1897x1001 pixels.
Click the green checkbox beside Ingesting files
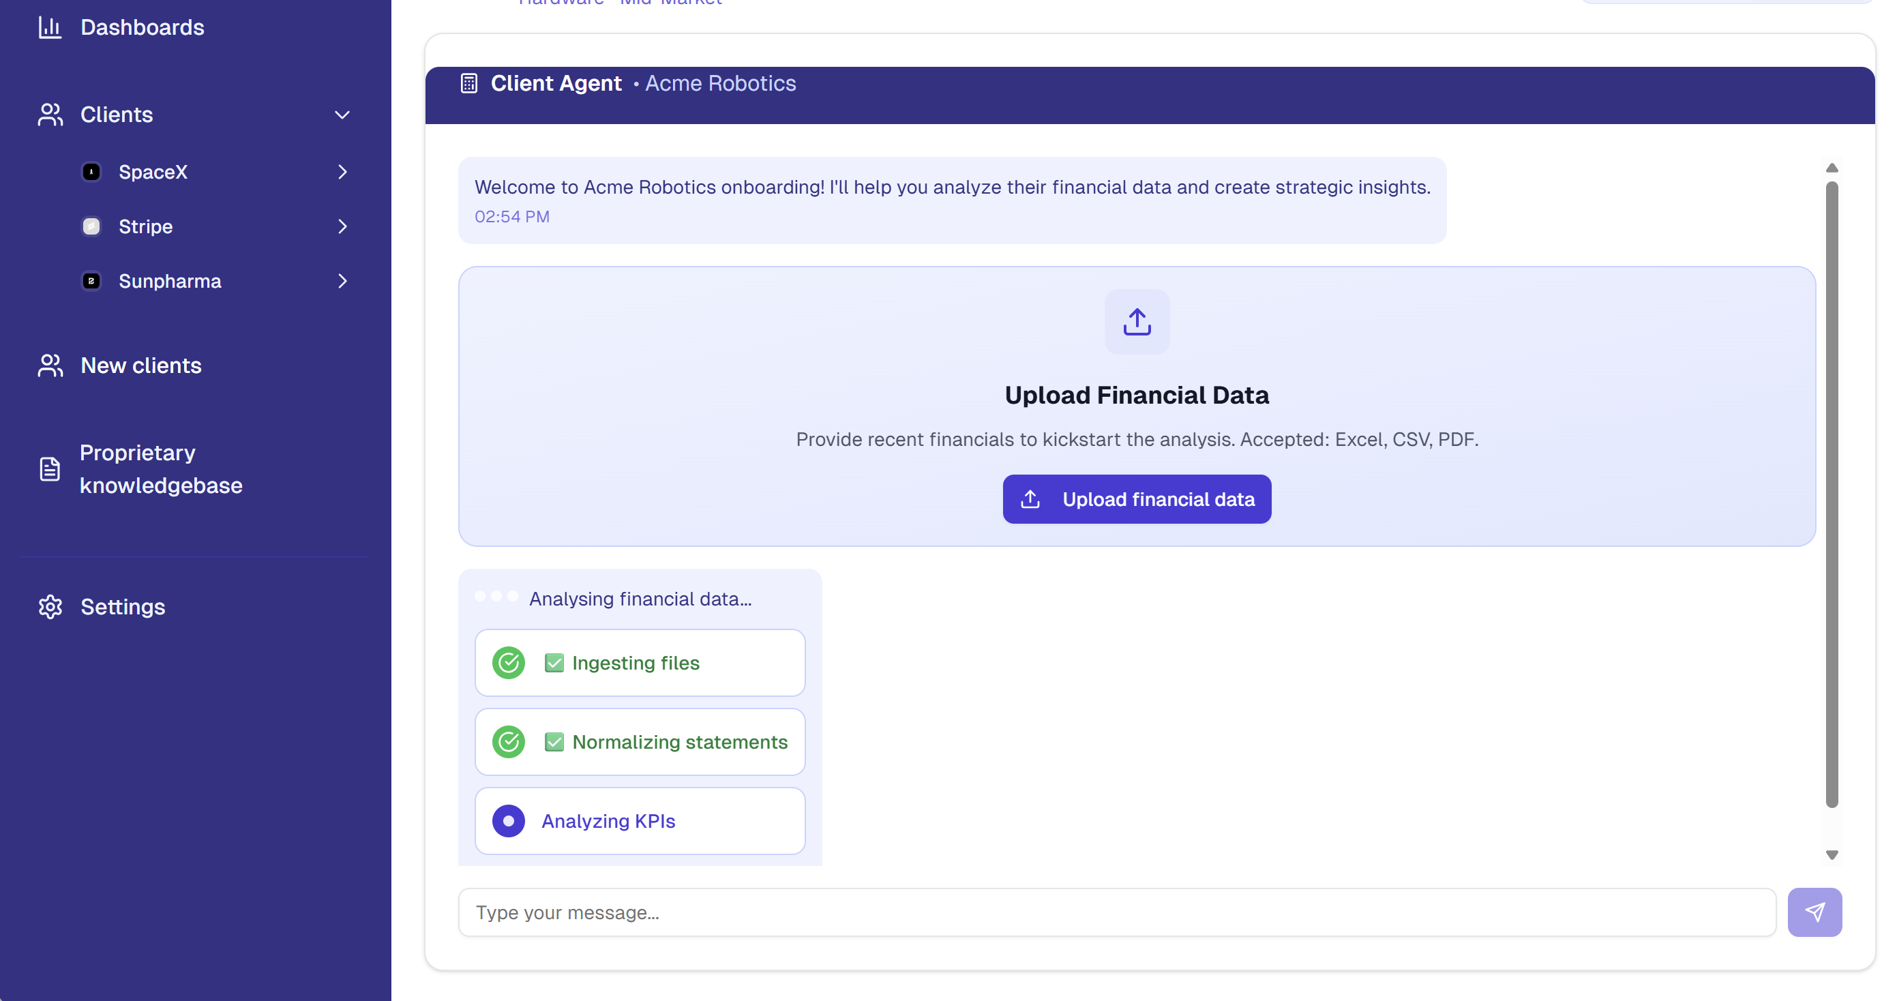point(554,663)
